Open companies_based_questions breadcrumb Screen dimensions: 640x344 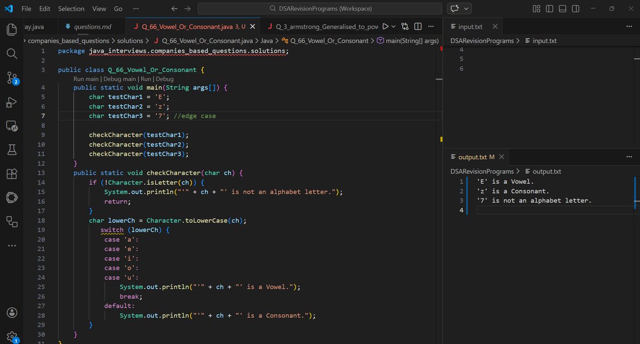point(69,40)
